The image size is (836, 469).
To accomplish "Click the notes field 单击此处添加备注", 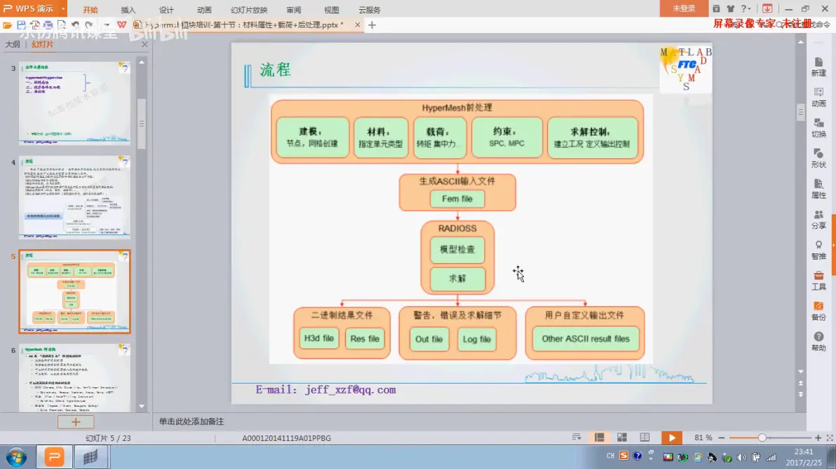I will (x=191, y=421).
